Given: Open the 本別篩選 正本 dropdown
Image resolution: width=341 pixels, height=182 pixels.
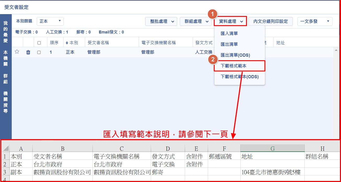Looking at the screenshot, I should 50,21.
